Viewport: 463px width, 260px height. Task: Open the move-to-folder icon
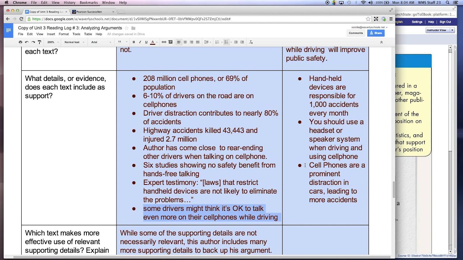133,28
